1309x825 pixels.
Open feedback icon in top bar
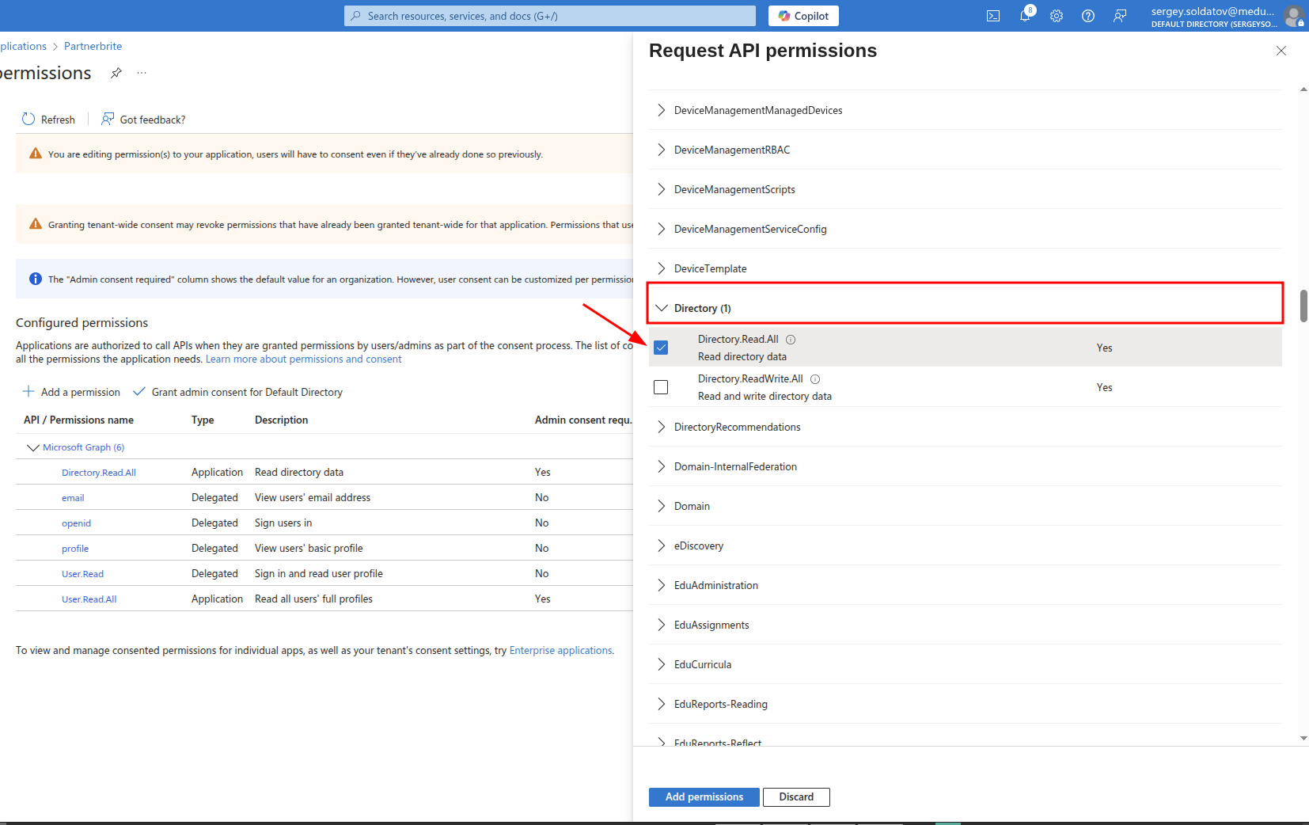[1120, 16]
